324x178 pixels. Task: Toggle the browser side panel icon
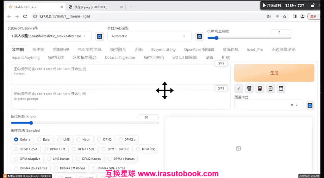pos(295,16)
